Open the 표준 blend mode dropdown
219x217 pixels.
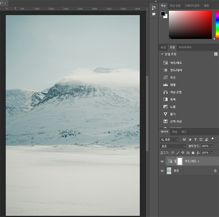(173, 146)
